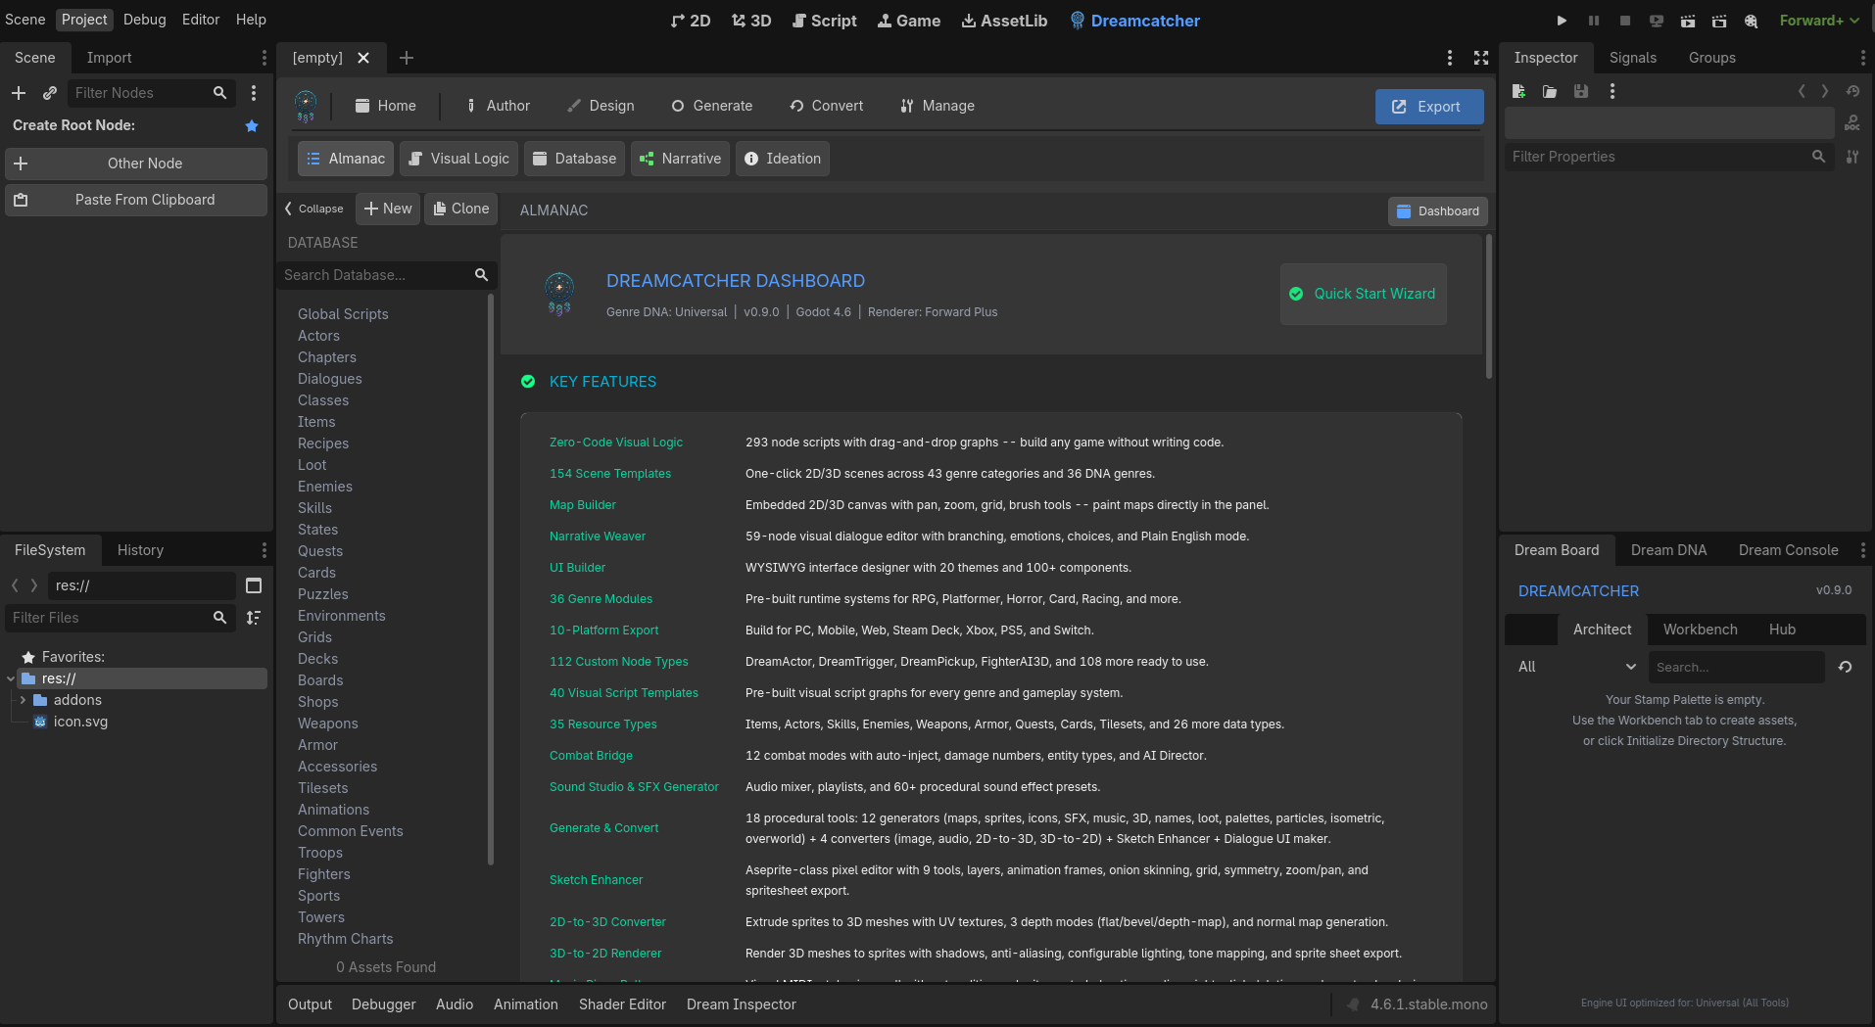1875x1027 pixels.
Task: Add a new scene tab
Action: click(x=407, y=58)
